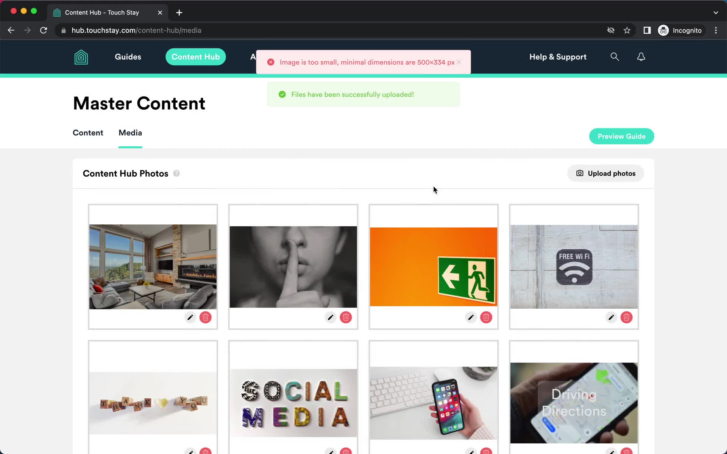Screen dimensions: 727x454
Task: Click the home icon in the top nav bar
Action: coord(81,56)
